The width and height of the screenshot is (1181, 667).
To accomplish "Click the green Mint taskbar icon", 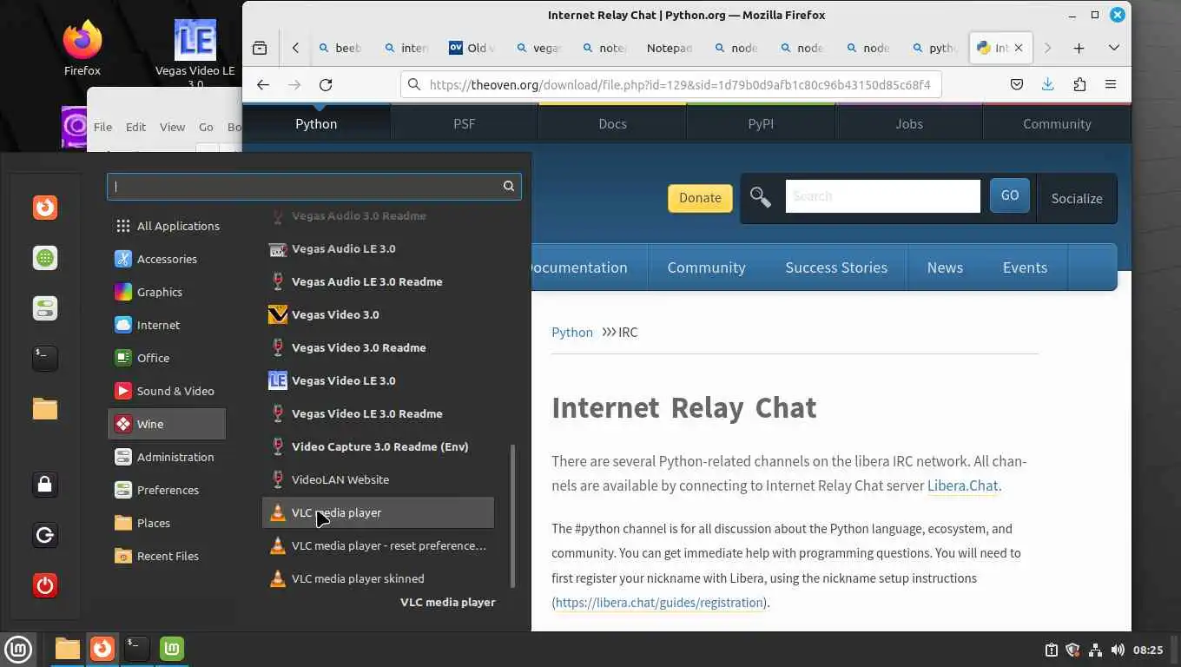I will point(172,649).
